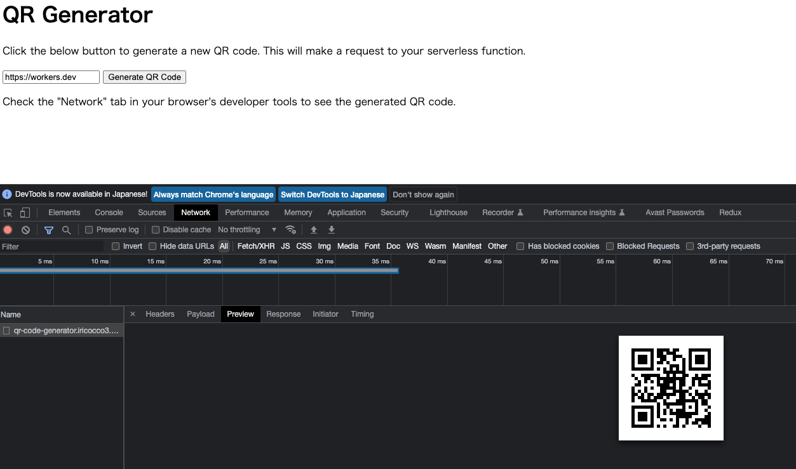Viewport: 796px width, 469px height.
Task: Open the No throttling dropdown
Action: click(x=247, y=230)
